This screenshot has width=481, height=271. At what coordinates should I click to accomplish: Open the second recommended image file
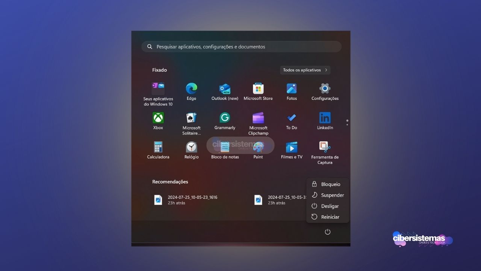[280, 200]
